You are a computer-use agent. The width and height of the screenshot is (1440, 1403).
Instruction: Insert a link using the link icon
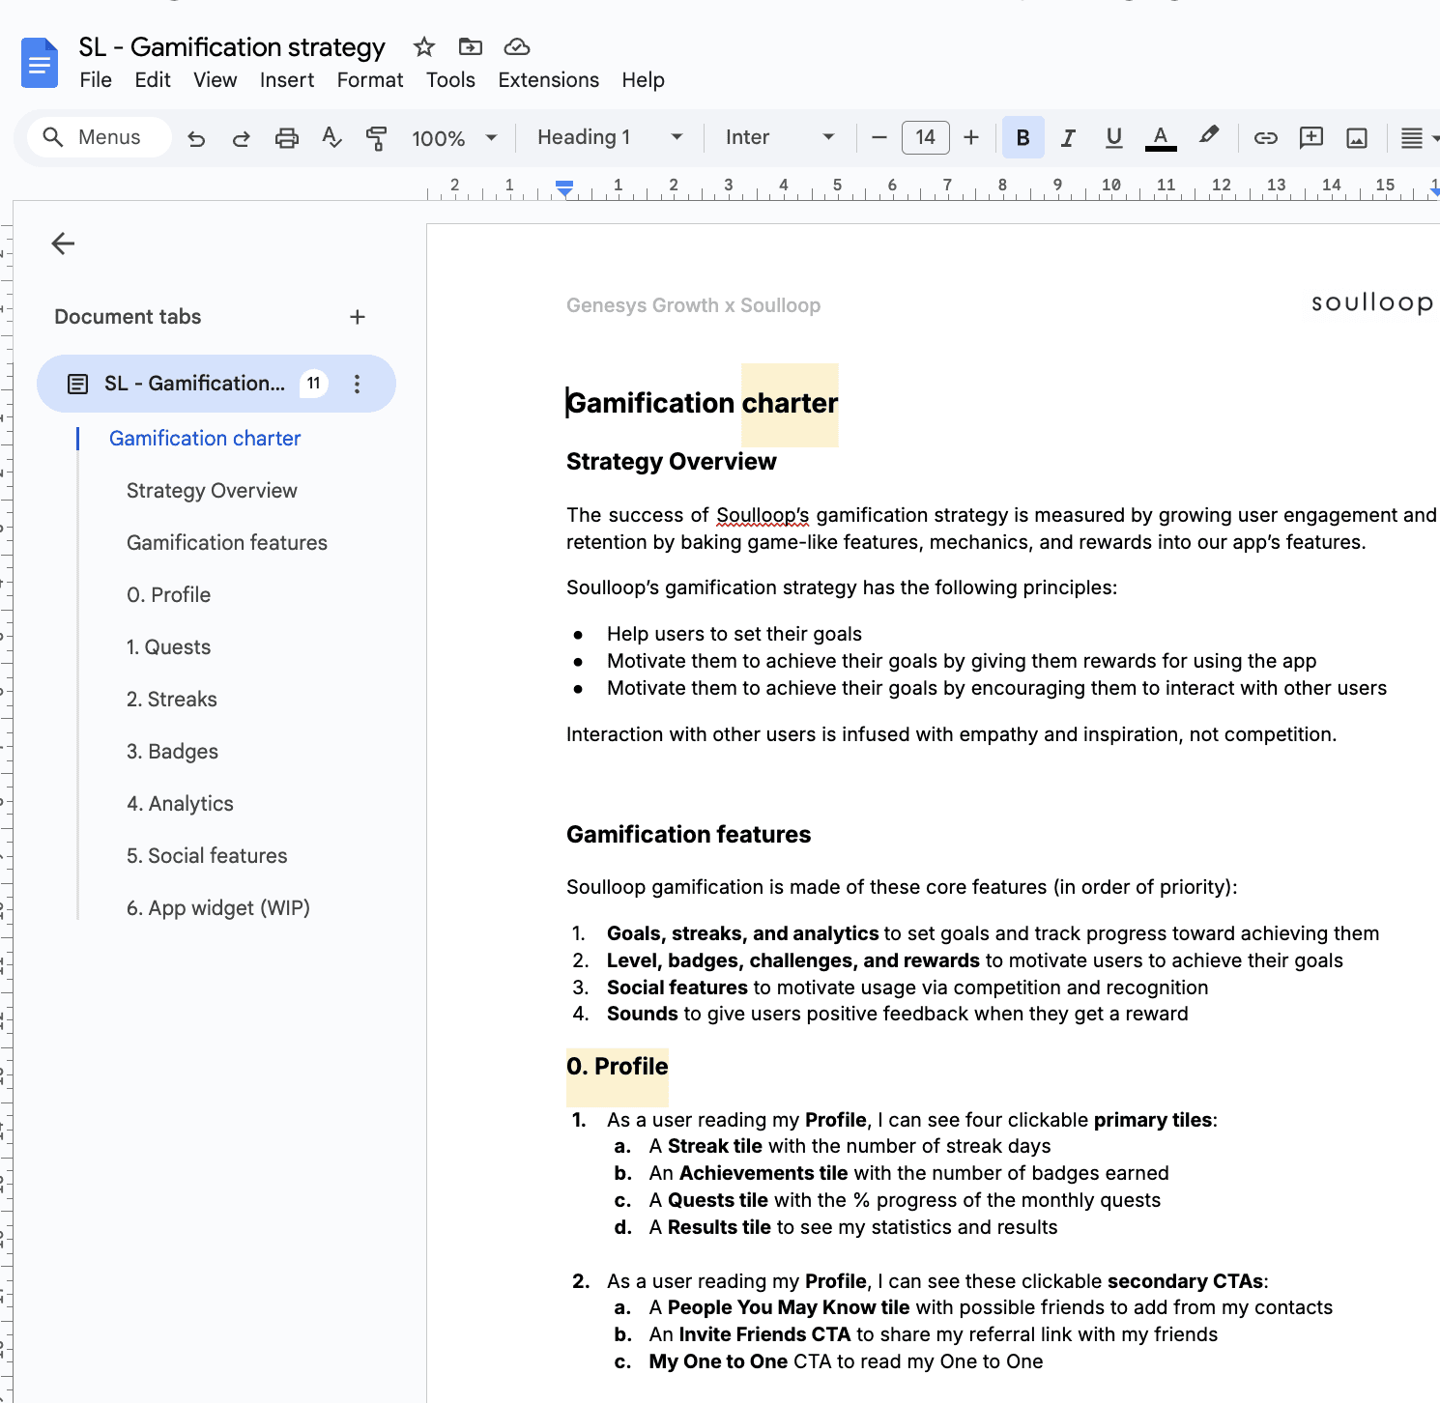1265,137
